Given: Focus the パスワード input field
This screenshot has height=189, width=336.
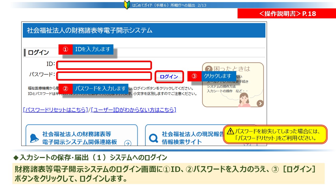Looking at the screenshot, I should 104,76.
